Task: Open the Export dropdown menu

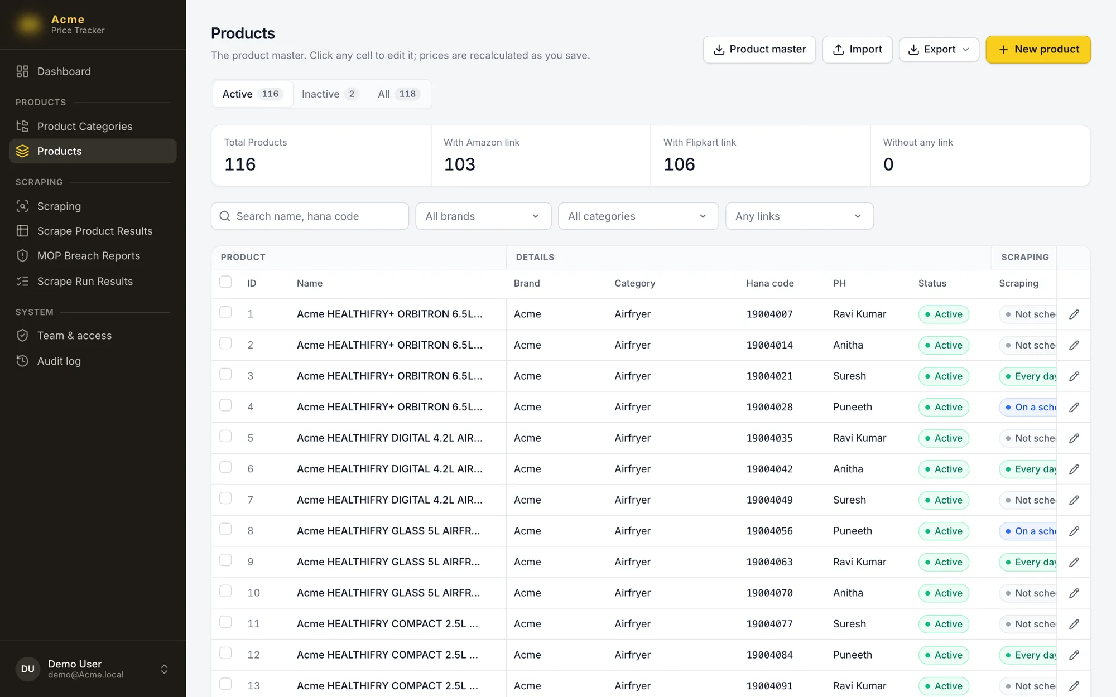Action: (939, 50)
